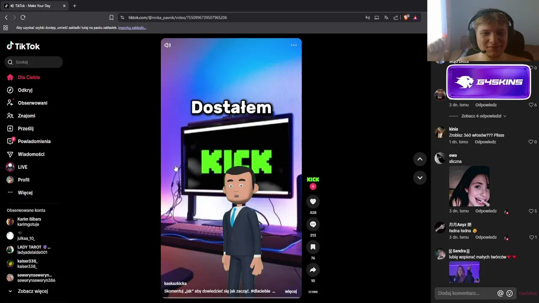The width and height of the screenshot is (539, 303).
Task: Follow the creator with the red plus badge
Action: point(313,186)
